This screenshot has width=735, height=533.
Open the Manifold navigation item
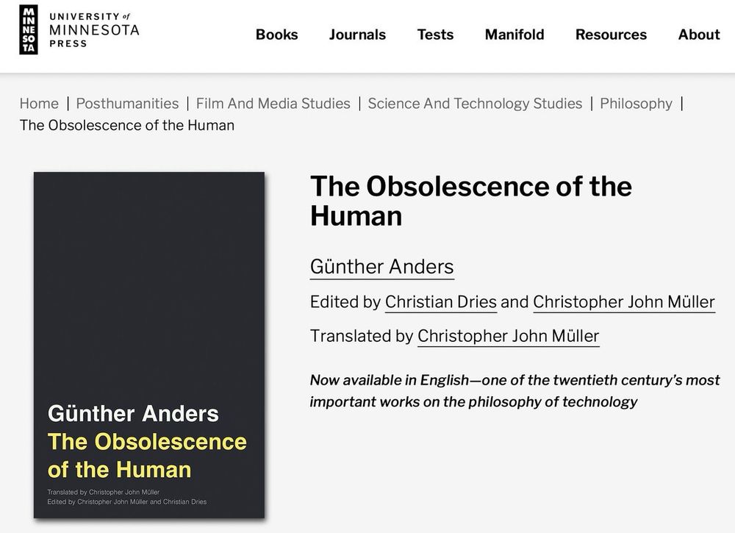tap(514, 35)
